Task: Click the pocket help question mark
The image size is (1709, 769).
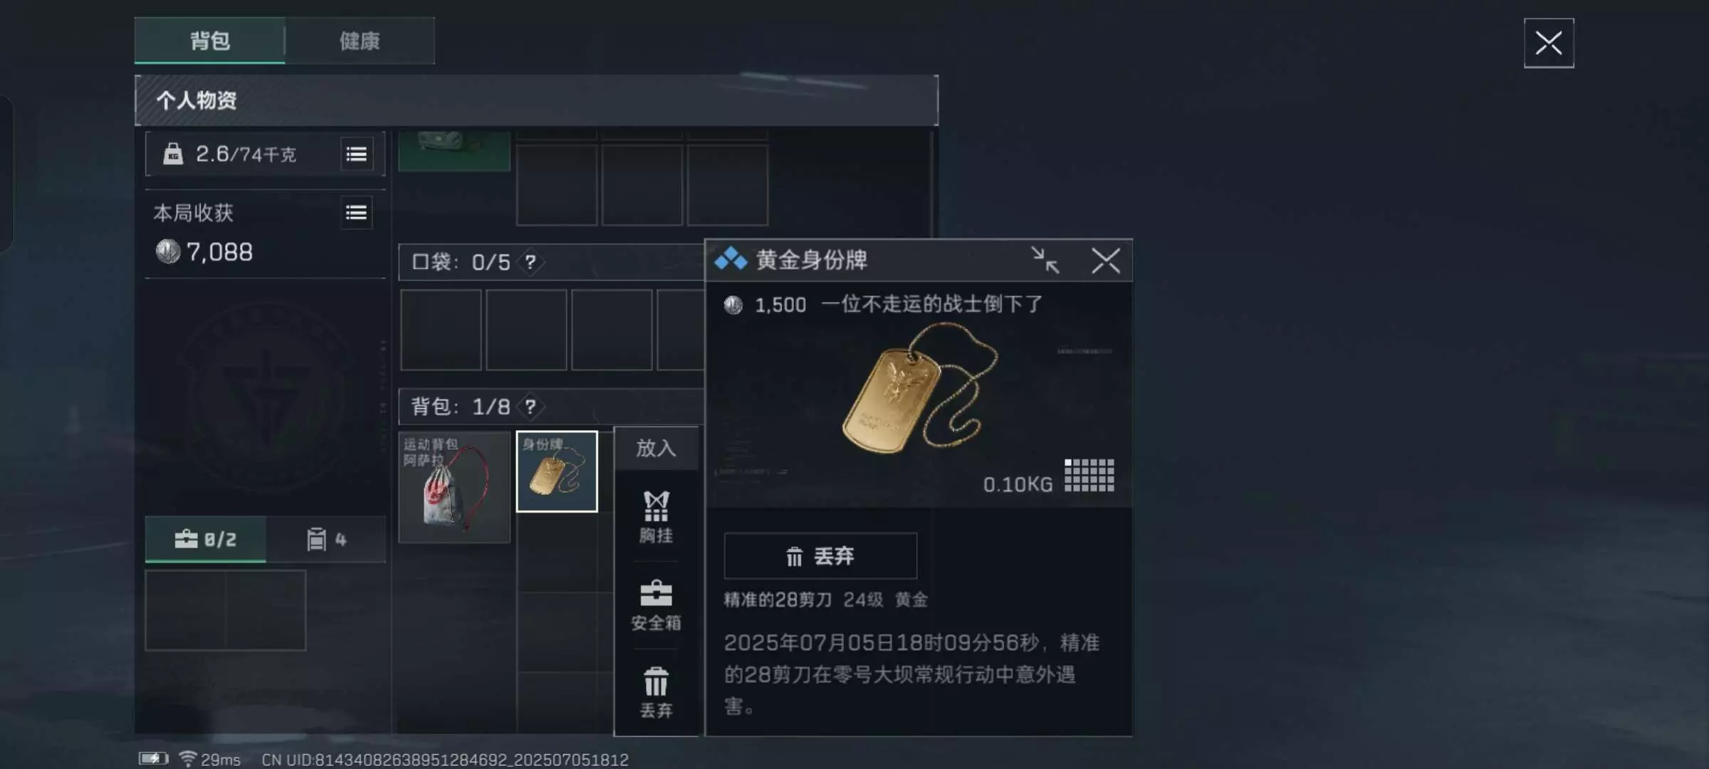Action: pos(531,262)
